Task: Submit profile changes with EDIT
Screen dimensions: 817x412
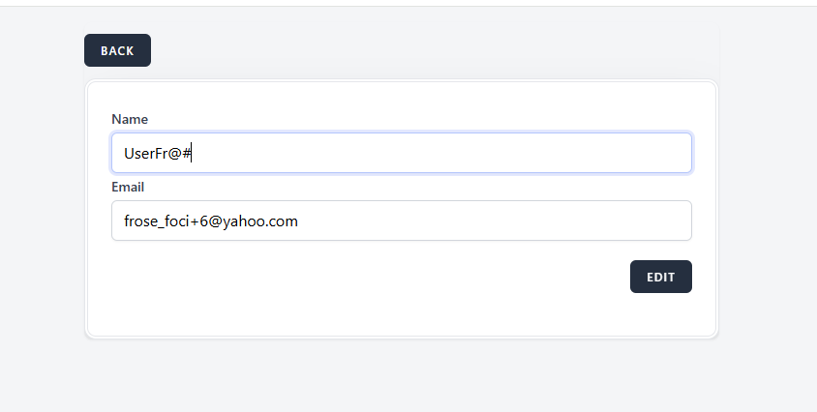Action: pos(660,277)
